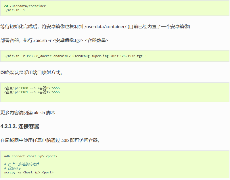Click the './aic.sh -r rk3588_docker-android12' command
Image resolution: width=230 pixels, height=180 pixels.
75,56
